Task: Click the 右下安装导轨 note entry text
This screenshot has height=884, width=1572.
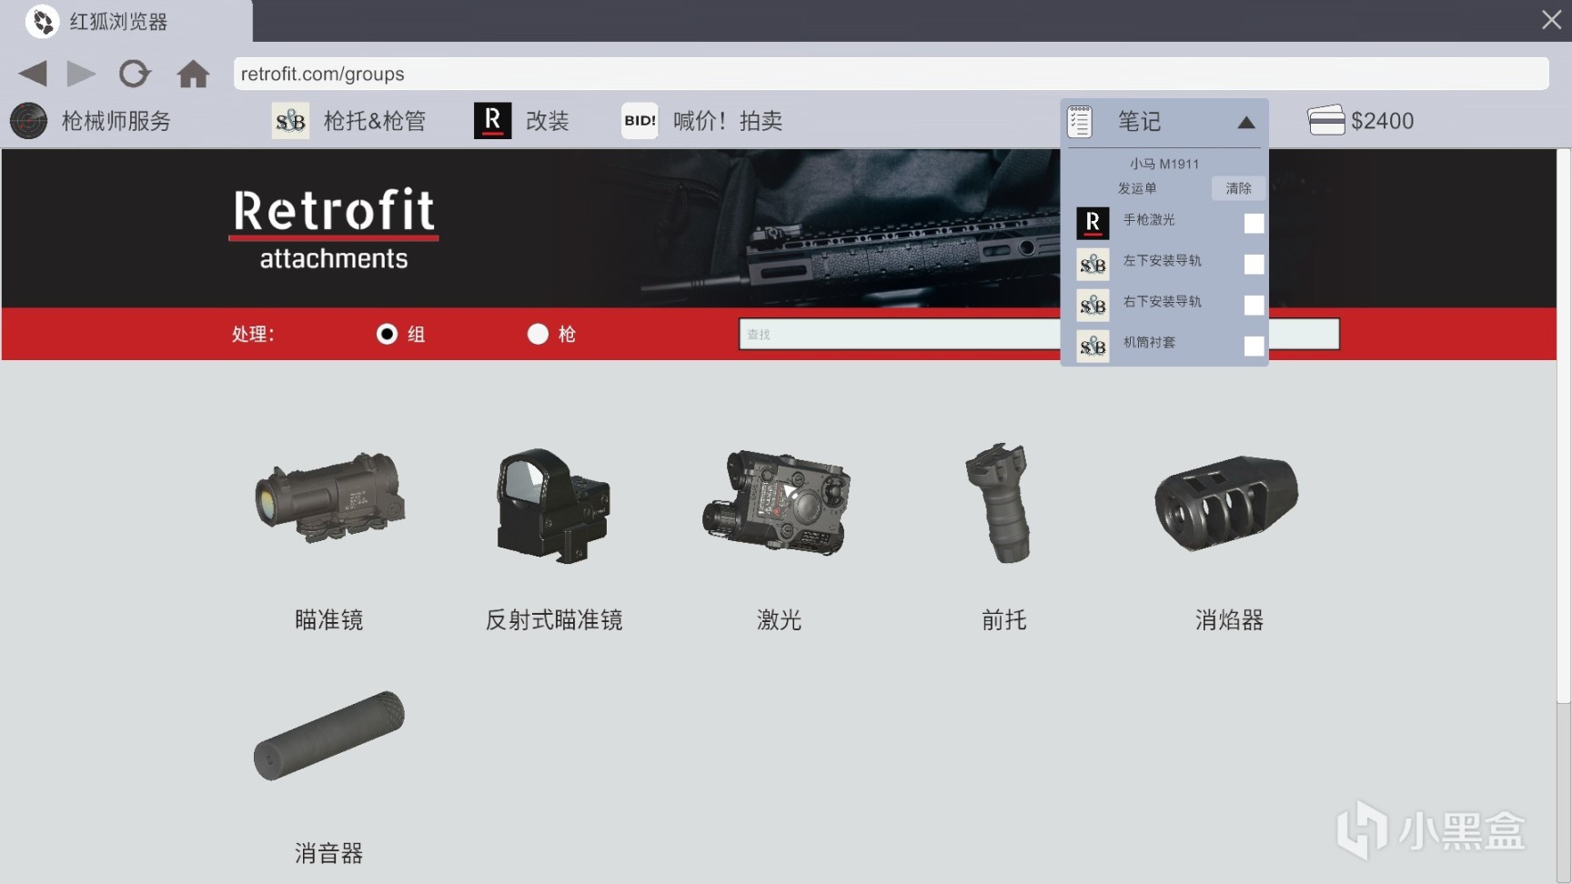Action: 1162,301
